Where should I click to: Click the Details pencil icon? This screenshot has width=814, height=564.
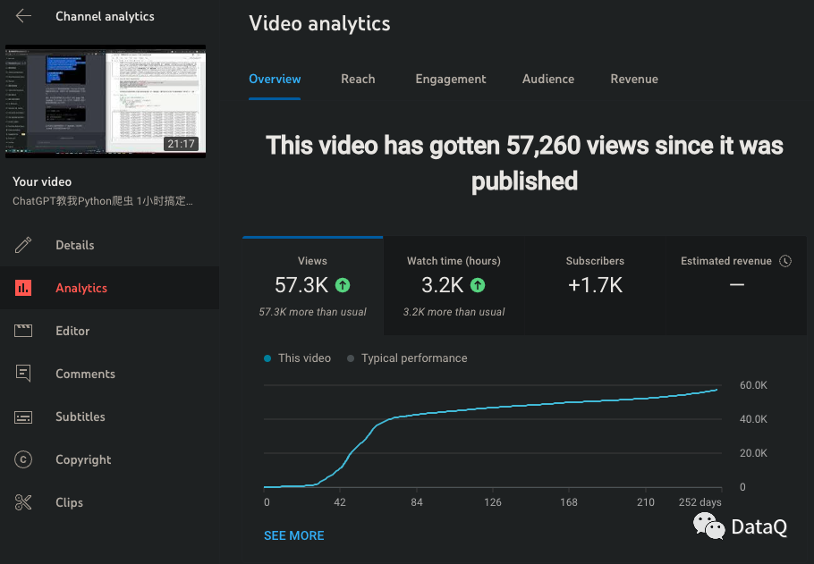pos(23,245)
